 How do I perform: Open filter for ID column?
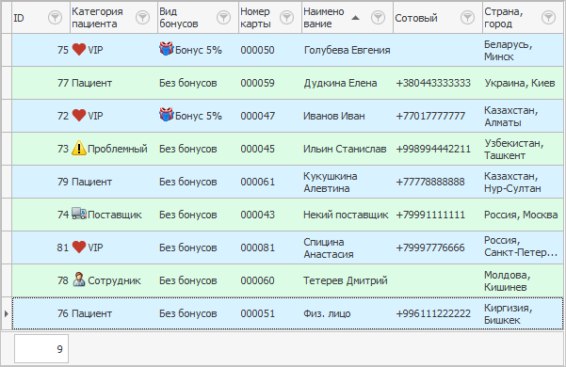pyautogui.click(x=55, y=17)
